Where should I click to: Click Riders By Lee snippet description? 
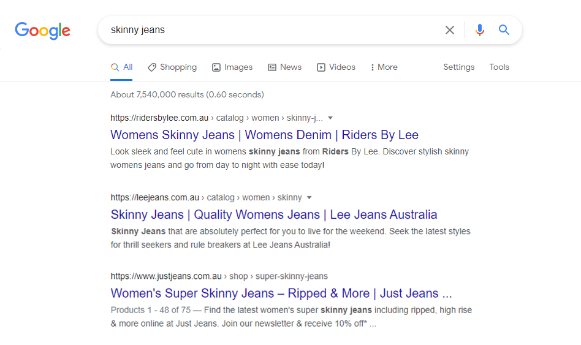(290, 158)
